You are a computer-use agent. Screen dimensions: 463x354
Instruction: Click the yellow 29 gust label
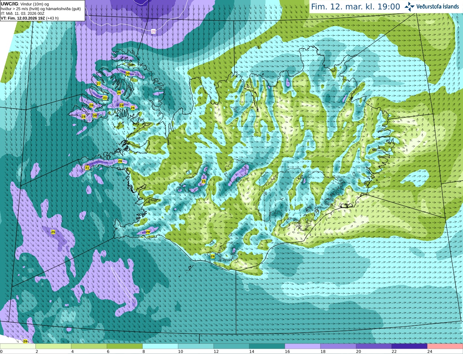[148, 232]
